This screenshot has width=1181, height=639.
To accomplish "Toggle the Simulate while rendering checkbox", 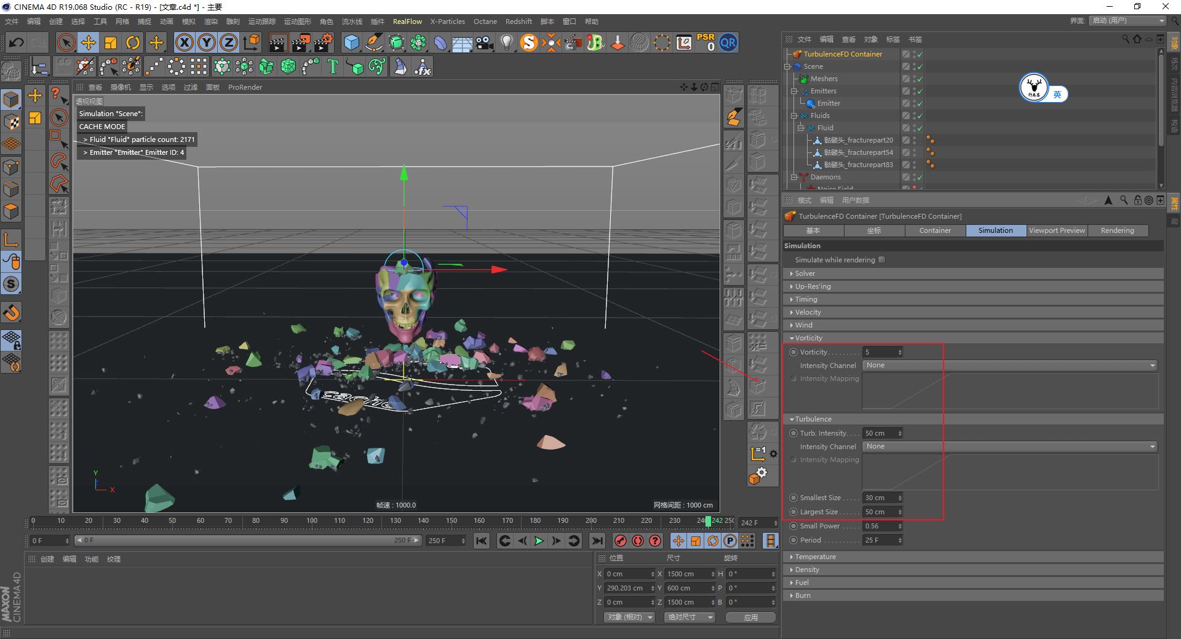I will click(882, 259).
